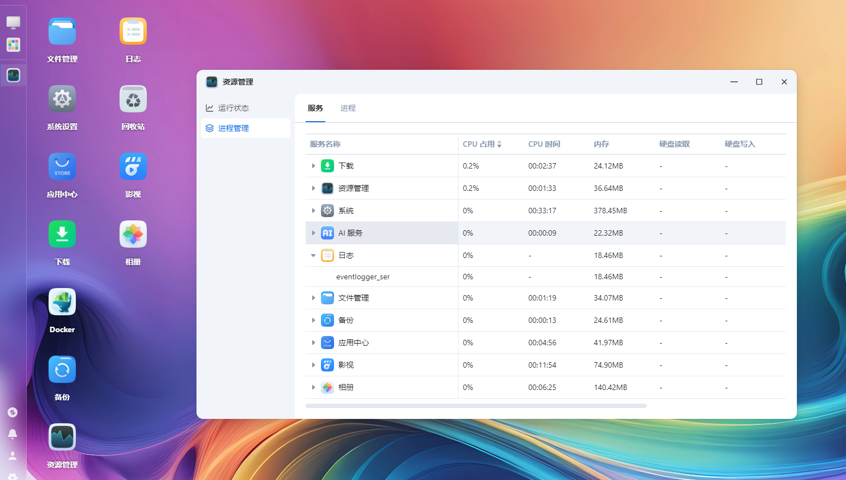The image size is (846, 480).
Task: Click the AI 服务 icon in the services table
Action: [x=327, y=233]
